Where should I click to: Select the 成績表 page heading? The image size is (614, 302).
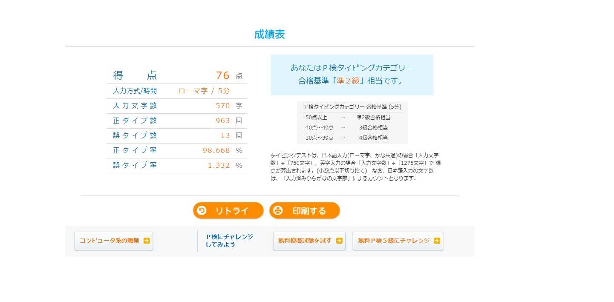pos(269,35)
